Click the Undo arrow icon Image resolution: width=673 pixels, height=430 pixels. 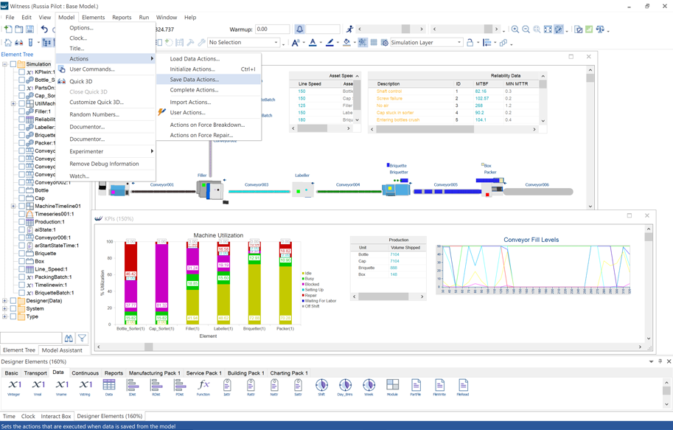pos(45,30)
